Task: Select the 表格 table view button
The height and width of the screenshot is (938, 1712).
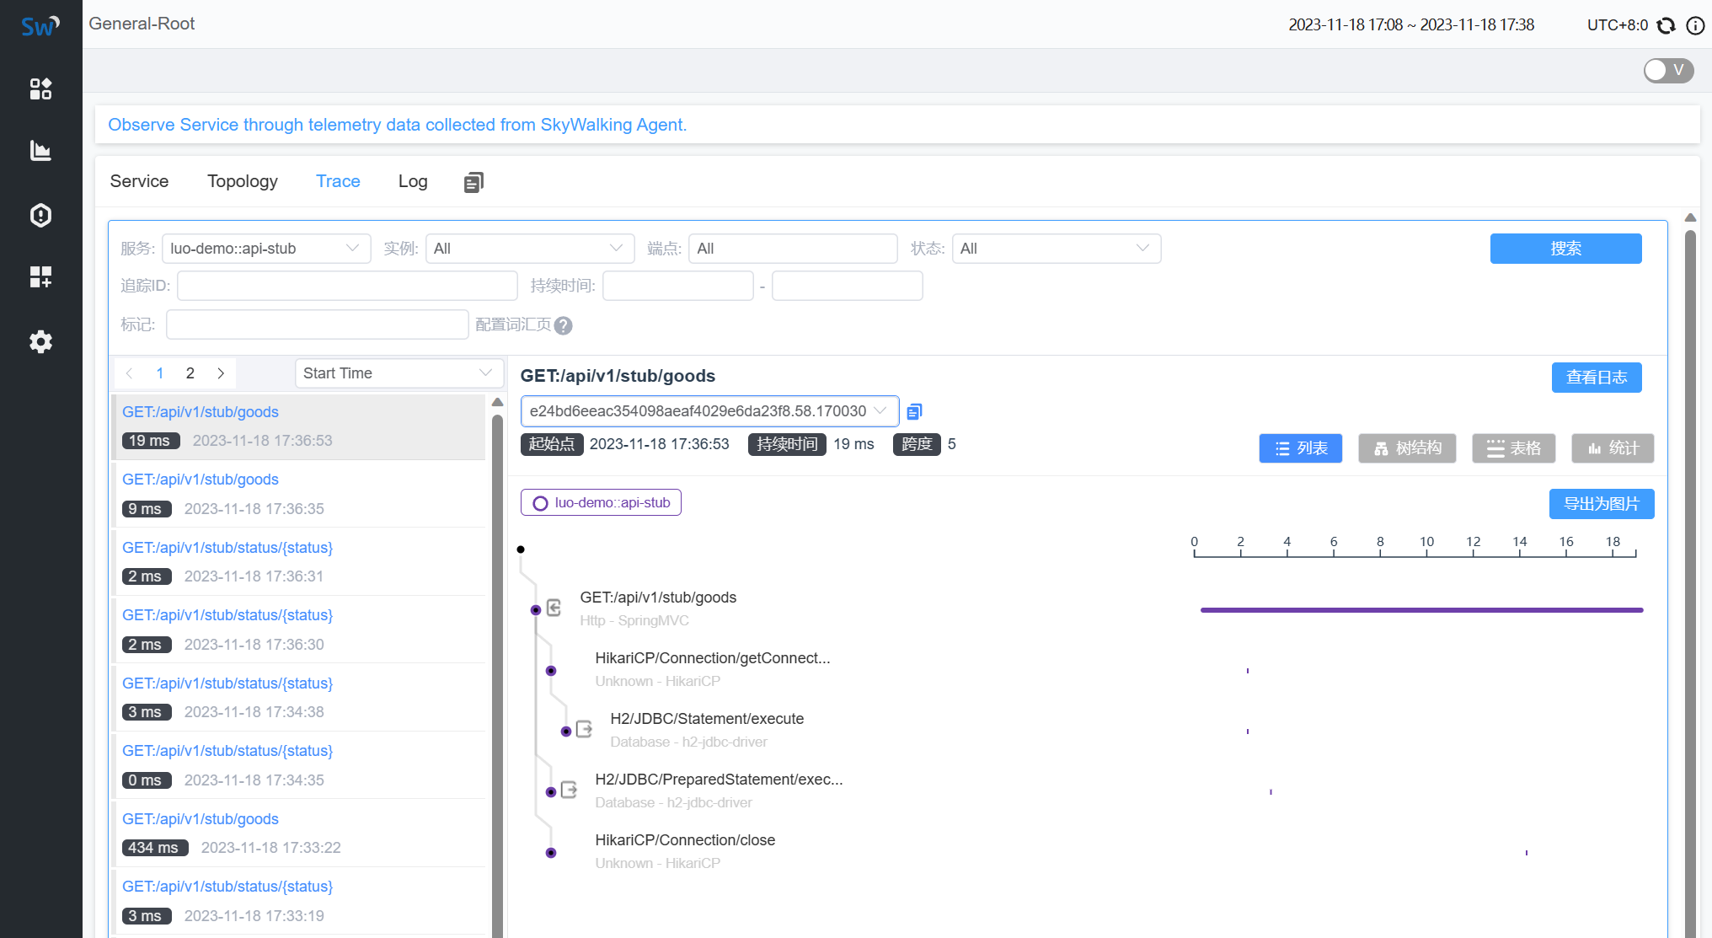Action: [1513, 448]
